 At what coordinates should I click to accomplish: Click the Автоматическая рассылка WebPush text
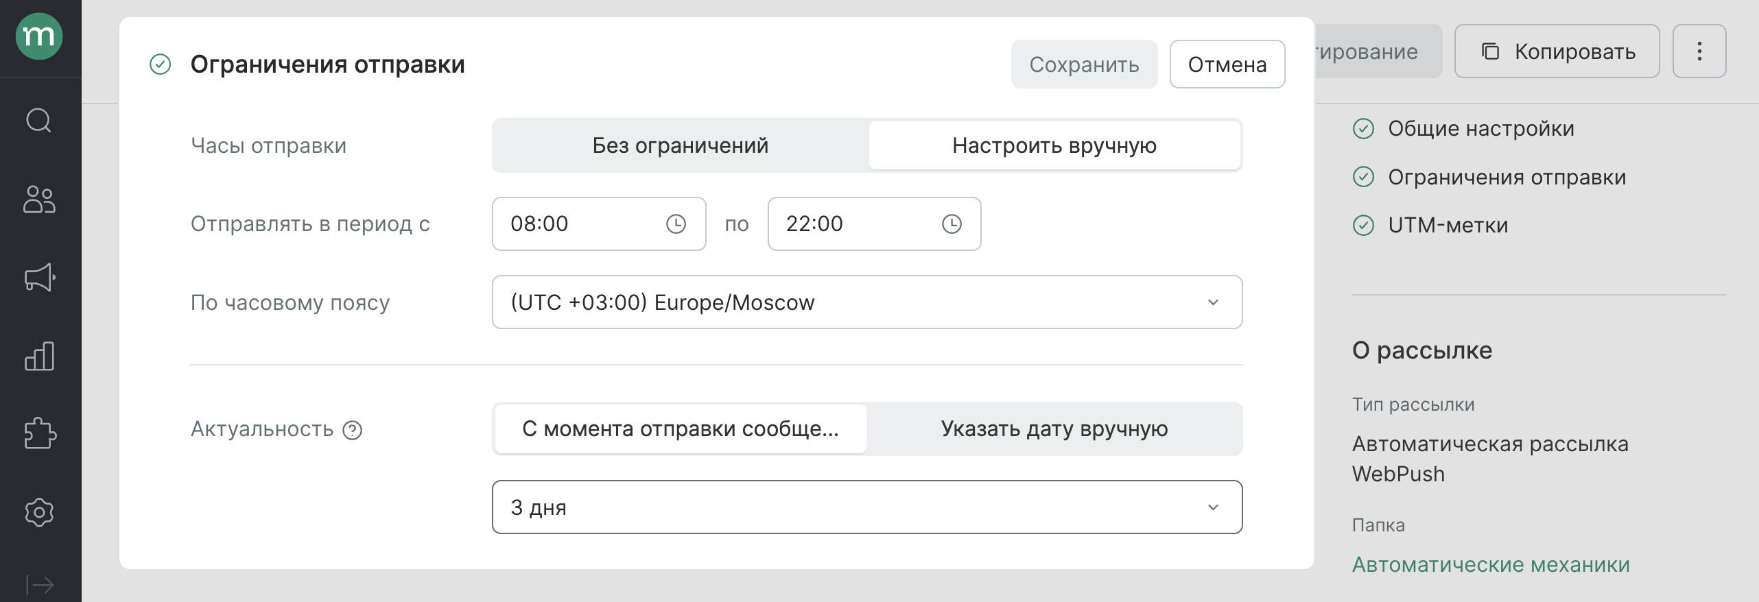pyautogui.click(x=1490, y=459)
